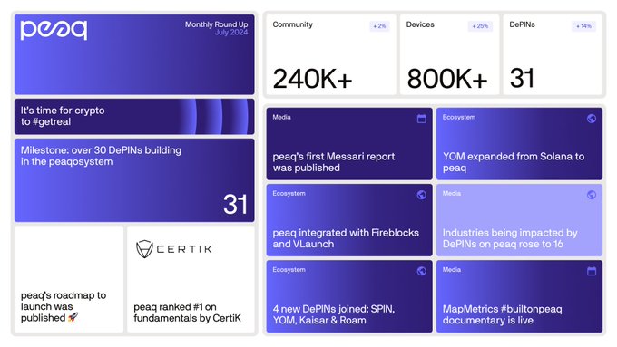Click 'Ecosystem' label on 4 new DePINs card

[289, 270]
